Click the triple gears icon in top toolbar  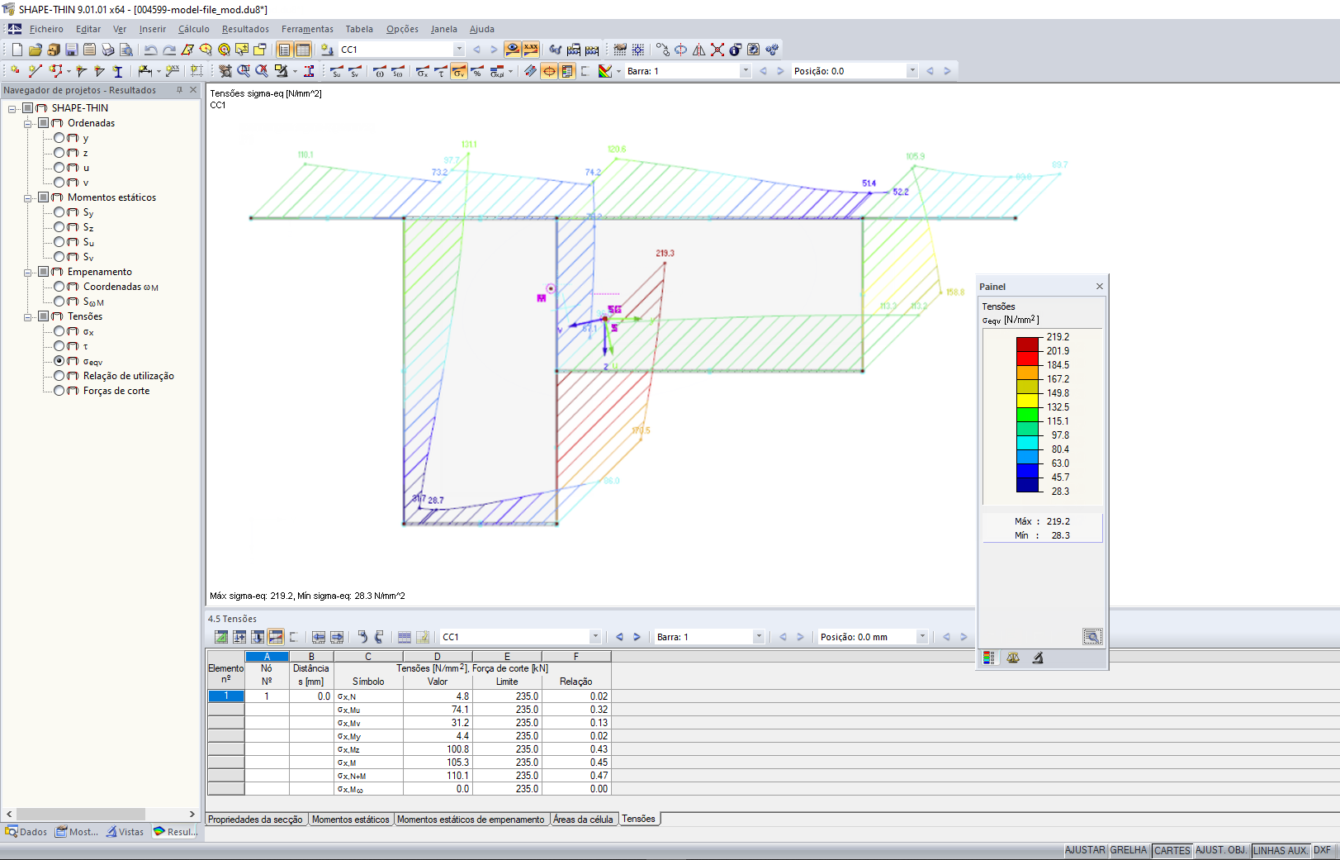772,50
